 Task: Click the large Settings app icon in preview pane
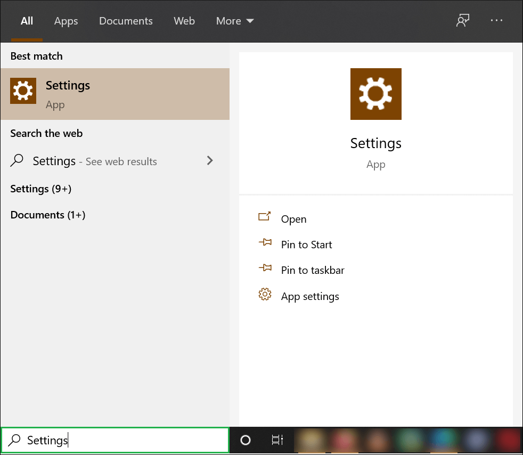(x=375, y=94)
